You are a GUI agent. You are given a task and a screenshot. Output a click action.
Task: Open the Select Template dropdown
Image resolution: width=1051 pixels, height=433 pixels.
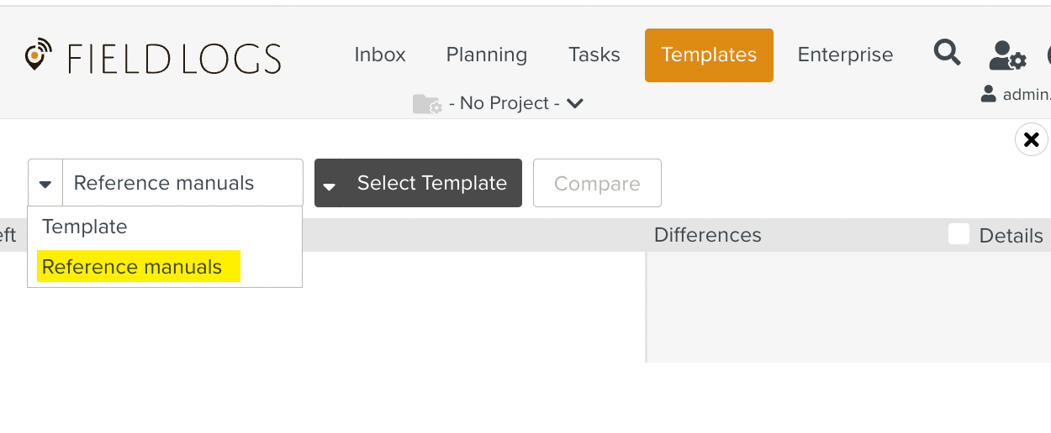pos(418,183)
